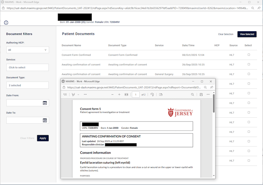Zoom out the PDF with minus icon
This screenshot has width=263, height=185.
112,95
